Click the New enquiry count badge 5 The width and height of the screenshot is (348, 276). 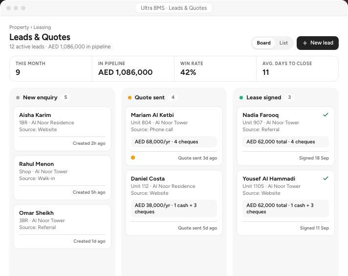coord(65,97)
